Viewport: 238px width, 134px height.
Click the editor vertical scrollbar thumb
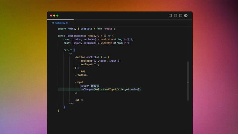click(x=188, y=81)
